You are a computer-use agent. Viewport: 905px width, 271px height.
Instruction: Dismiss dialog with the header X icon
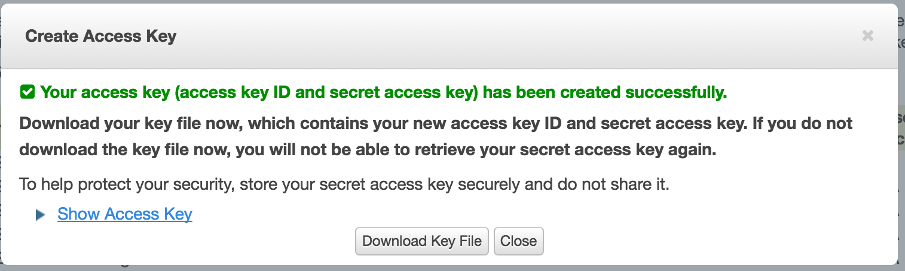click(x=867, y=36)
